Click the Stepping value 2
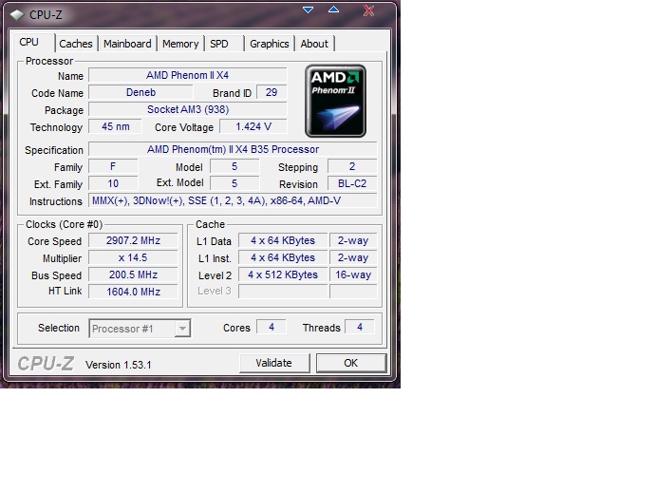Viewport: 656px width, 492px height. (x=352, y=166)
